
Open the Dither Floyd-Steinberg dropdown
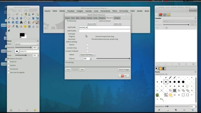[x=87, y=55]
